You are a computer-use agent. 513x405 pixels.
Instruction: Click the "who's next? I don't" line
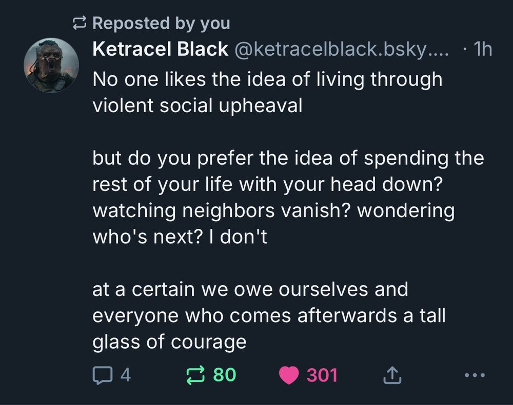180,238
